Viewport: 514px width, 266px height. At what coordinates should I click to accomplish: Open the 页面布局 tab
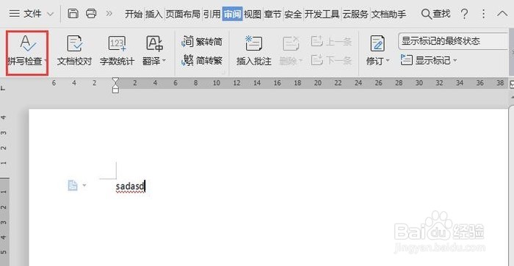tap(183, 14)
